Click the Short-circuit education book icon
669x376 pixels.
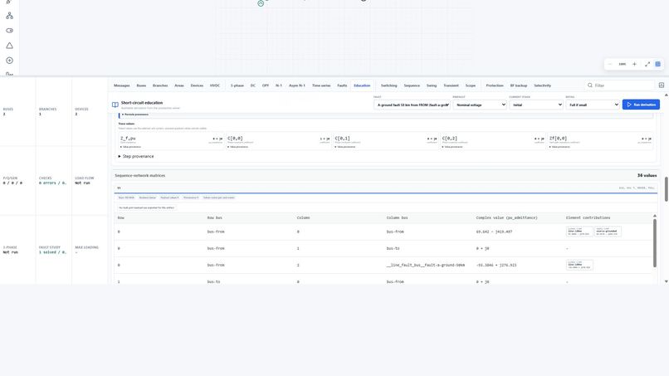pyautogui.click(x=115, y=105)
